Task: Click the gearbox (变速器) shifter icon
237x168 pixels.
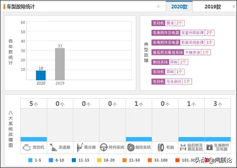Action: [x=53, y=147]
